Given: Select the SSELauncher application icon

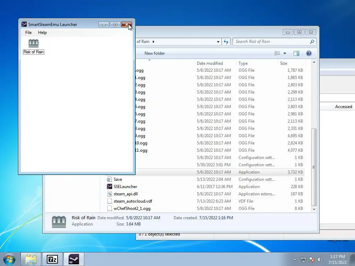Looking at the screenshot, I should point(109,187).
